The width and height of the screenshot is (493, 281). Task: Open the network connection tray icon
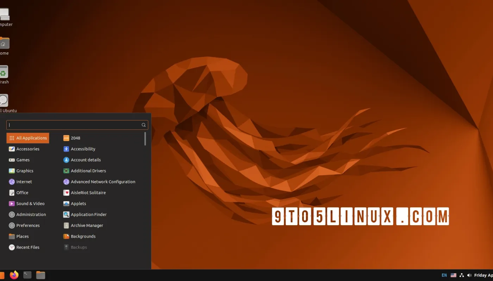click(x=462, y=275)
